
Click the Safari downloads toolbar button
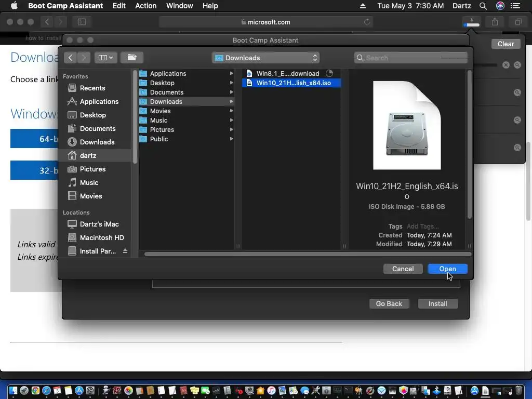471,22
